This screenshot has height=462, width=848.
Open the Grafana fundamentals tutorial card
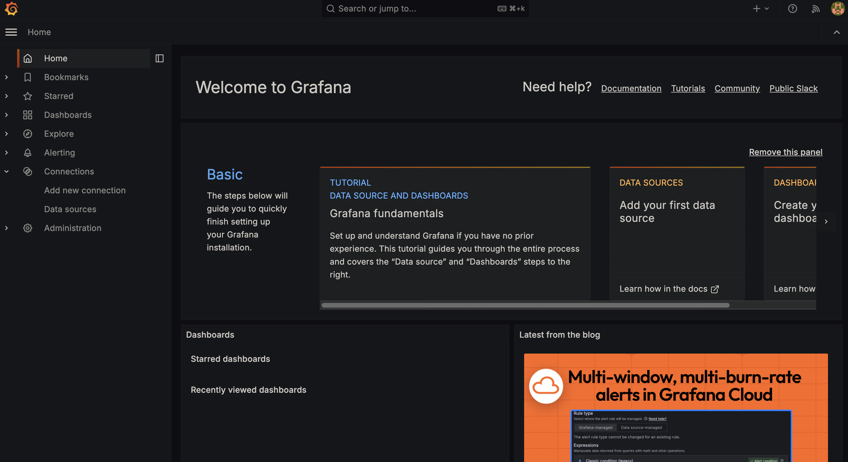point(455,233)
